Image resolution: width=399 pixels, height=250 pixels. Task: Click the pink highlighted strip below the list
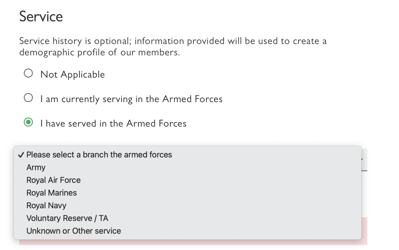pyautogui.click(x=364, y=230)
